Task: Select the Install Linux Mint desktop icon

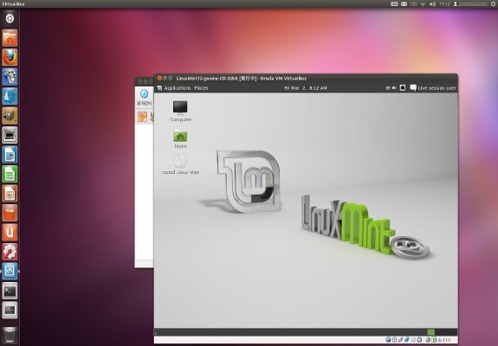Action: pos(180,164)
